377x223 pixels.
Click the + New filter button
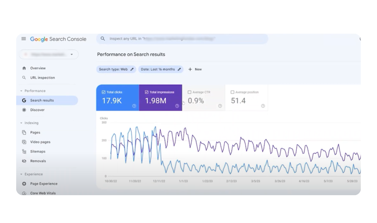click(195, 69)
